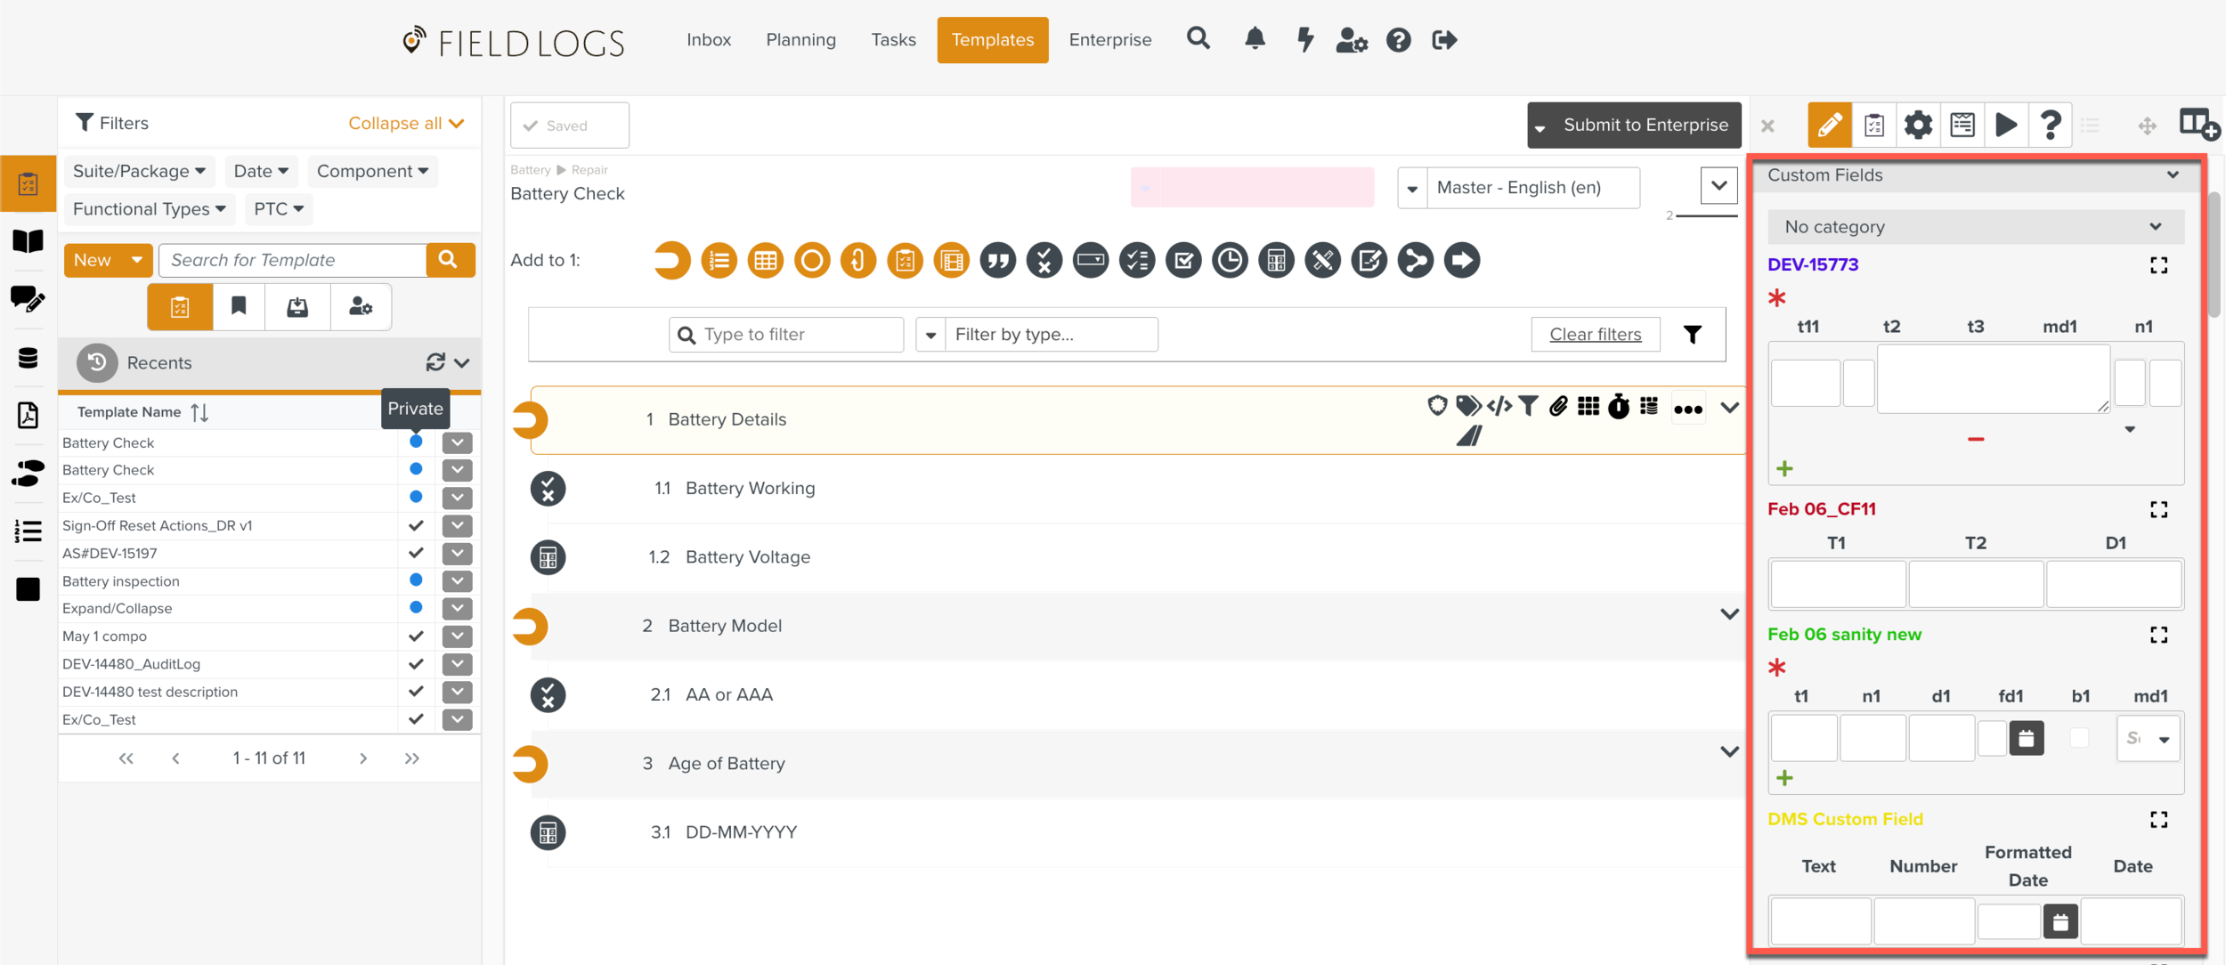Click calendar icon in Feb 06 sanity new

point(2026,738)
